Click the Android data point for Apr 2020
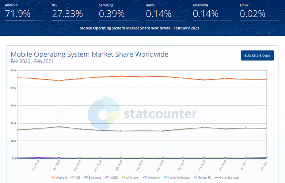285x183 pixels. pyautogui.click(x=59, y=81)
